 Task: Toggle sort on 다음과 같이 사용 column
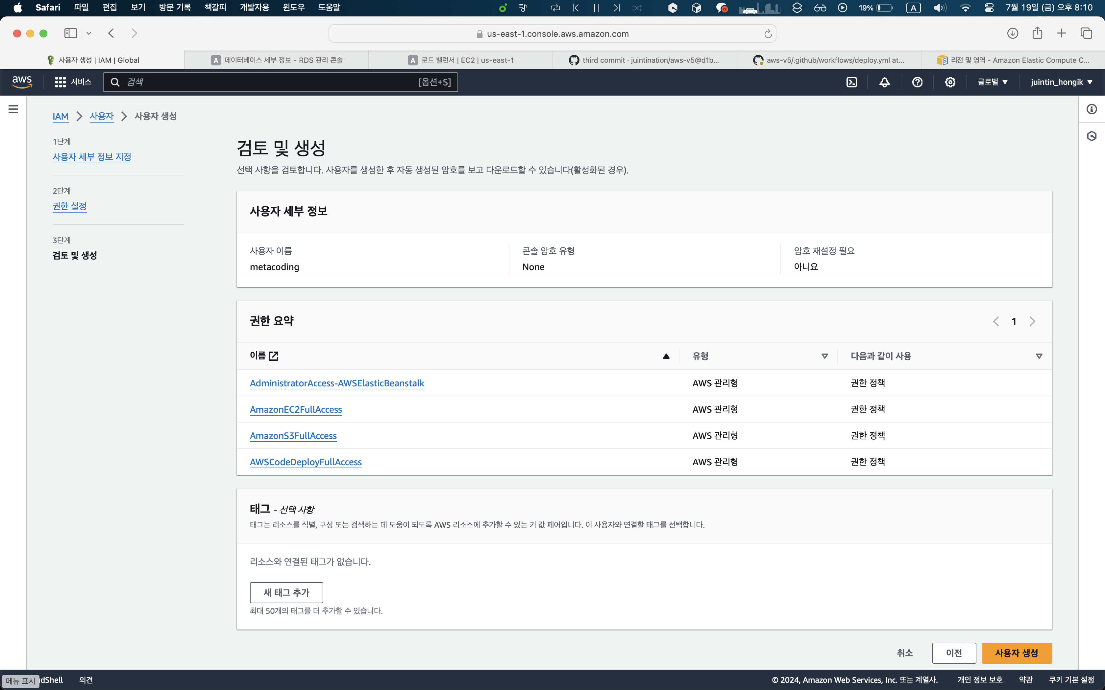click(1039, 356)
